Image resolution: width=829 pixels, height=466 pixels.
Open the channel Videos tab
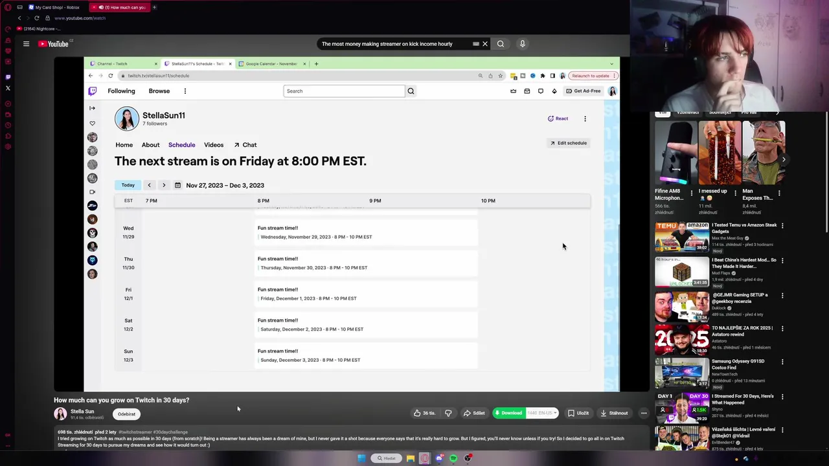[214, 145]
